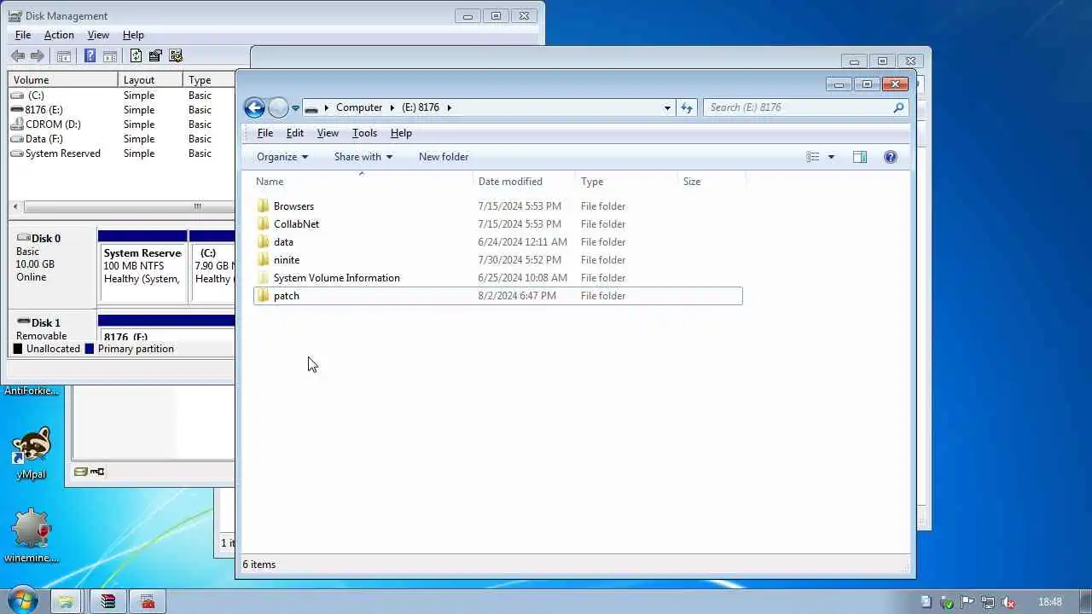Screen dimensions: 1092x614
Task: Select the System Reserved volume row
Action: pyautogui.click(x=121, y=153)
